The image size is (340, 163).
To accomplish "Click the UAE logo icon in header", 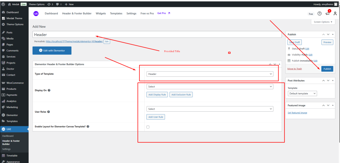I will tap(36, 14).
